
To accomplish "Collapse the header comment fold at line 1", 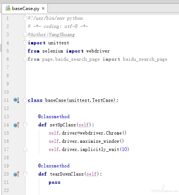I will click(25, 18).
